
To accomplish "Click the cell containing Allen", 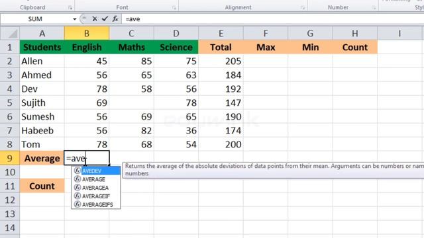I will point(42,61).
